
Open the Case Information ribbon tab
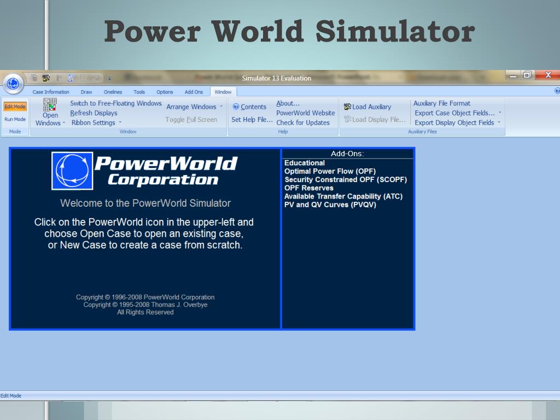click(x=51, y=92)
